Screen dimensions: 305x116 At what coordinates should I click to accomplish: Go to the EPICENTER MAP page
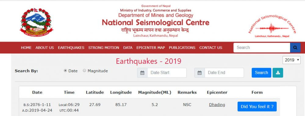(151, 48)
